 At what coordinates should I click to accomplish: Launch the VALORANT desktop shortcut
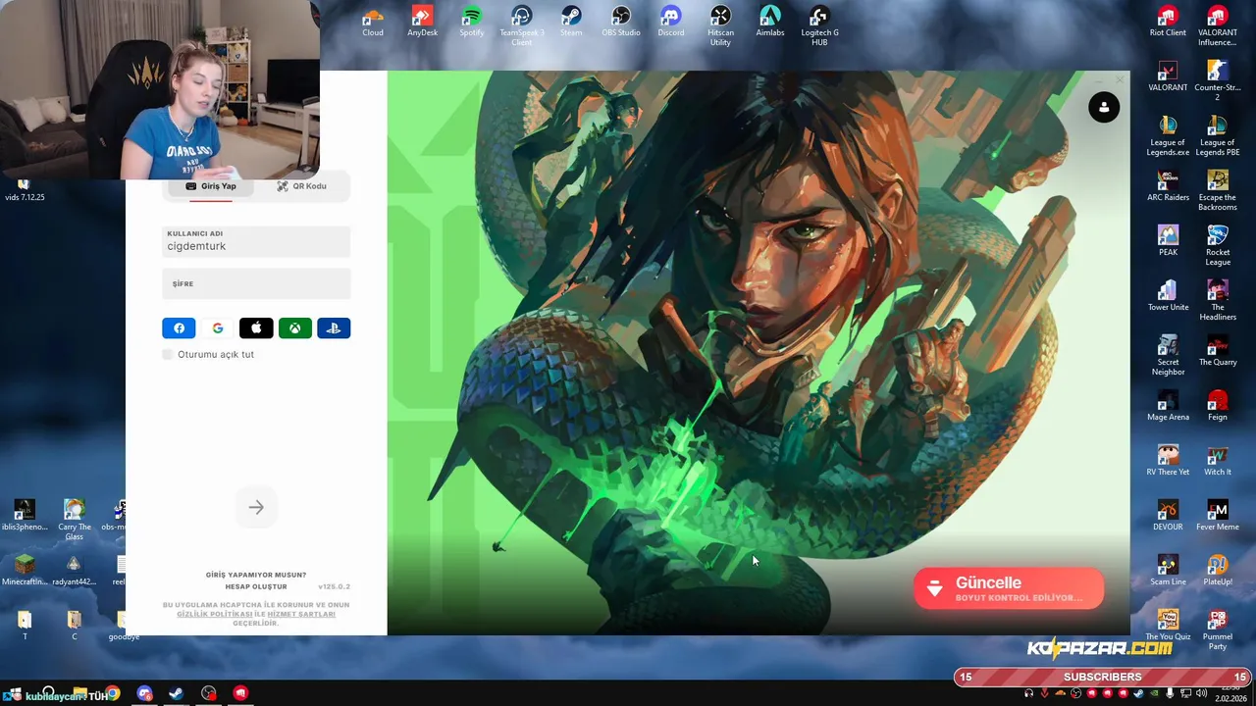click(x=1168, y=76)
